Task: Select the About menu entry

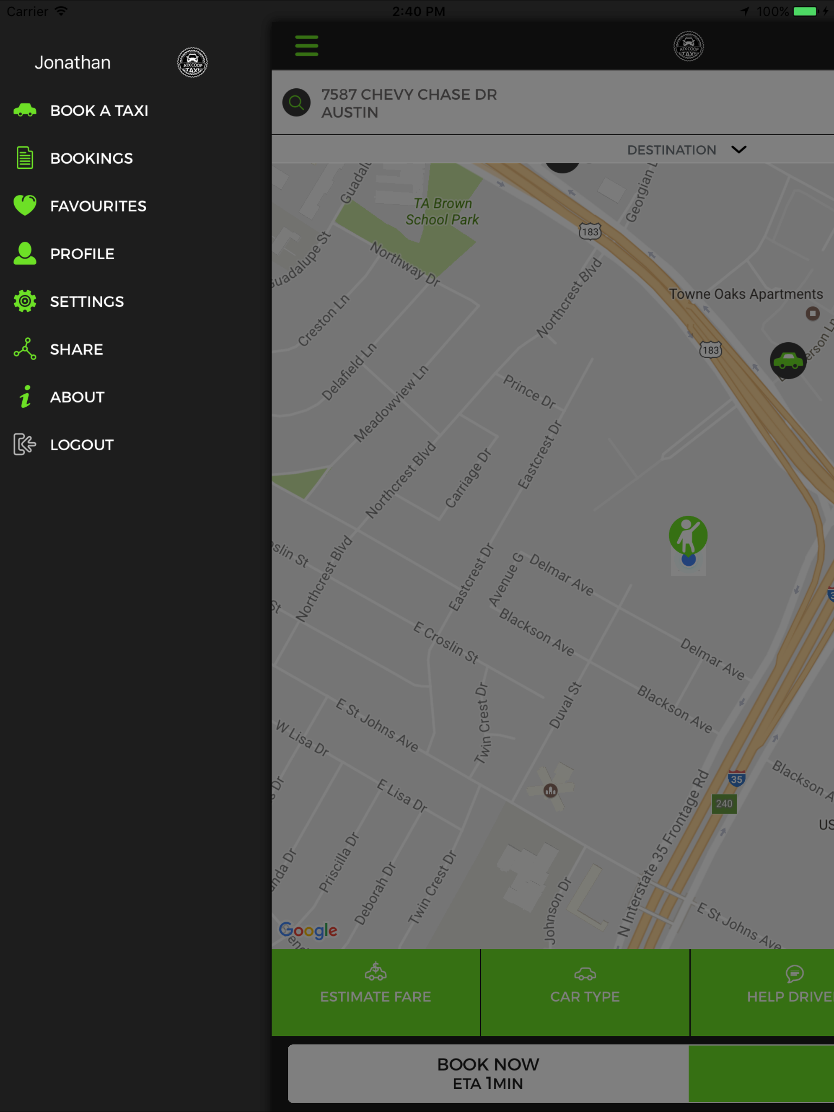Action: coord(77,397)
